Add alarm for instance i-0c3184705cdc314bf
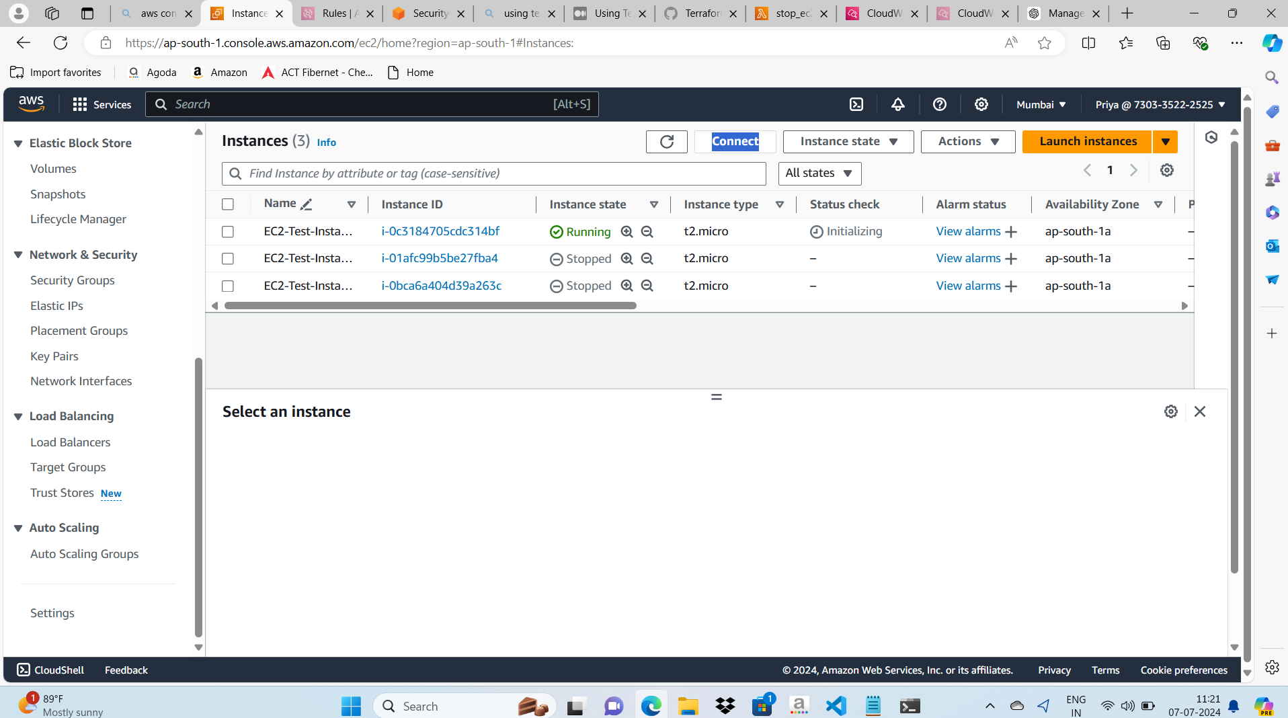The image size is (1288, 718). [x=1011, y=232]
